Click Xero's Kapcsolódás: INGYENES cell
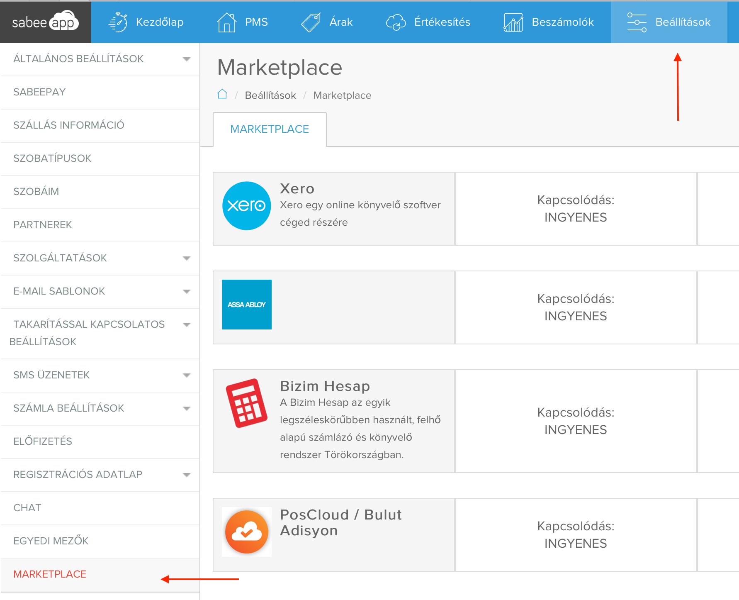 (x=576, y=209)
